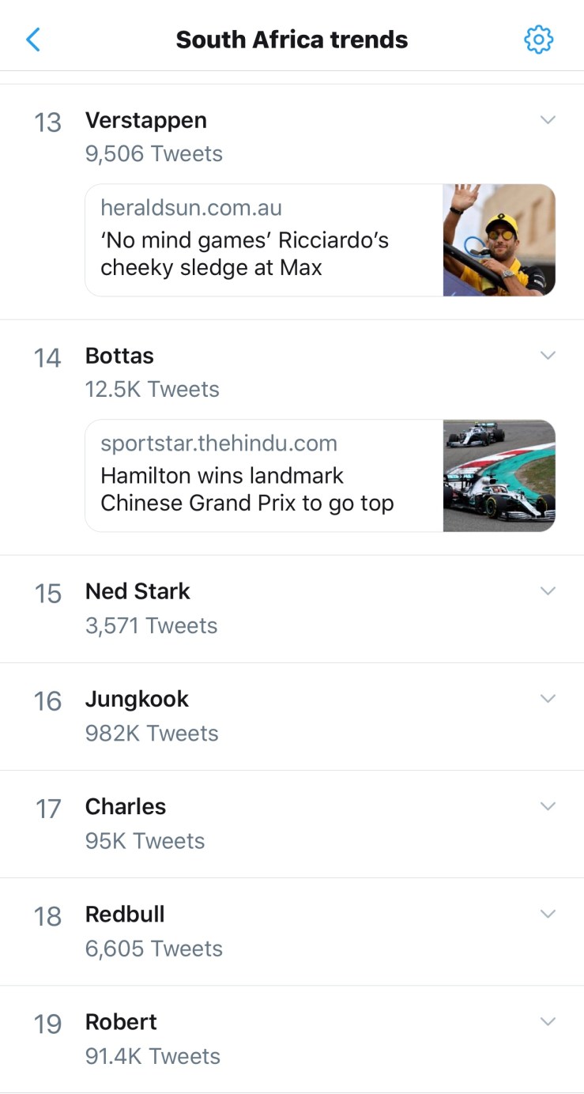Screen dimensions: 584x1094
Task: Select the Charles trend
Action: 126,807
